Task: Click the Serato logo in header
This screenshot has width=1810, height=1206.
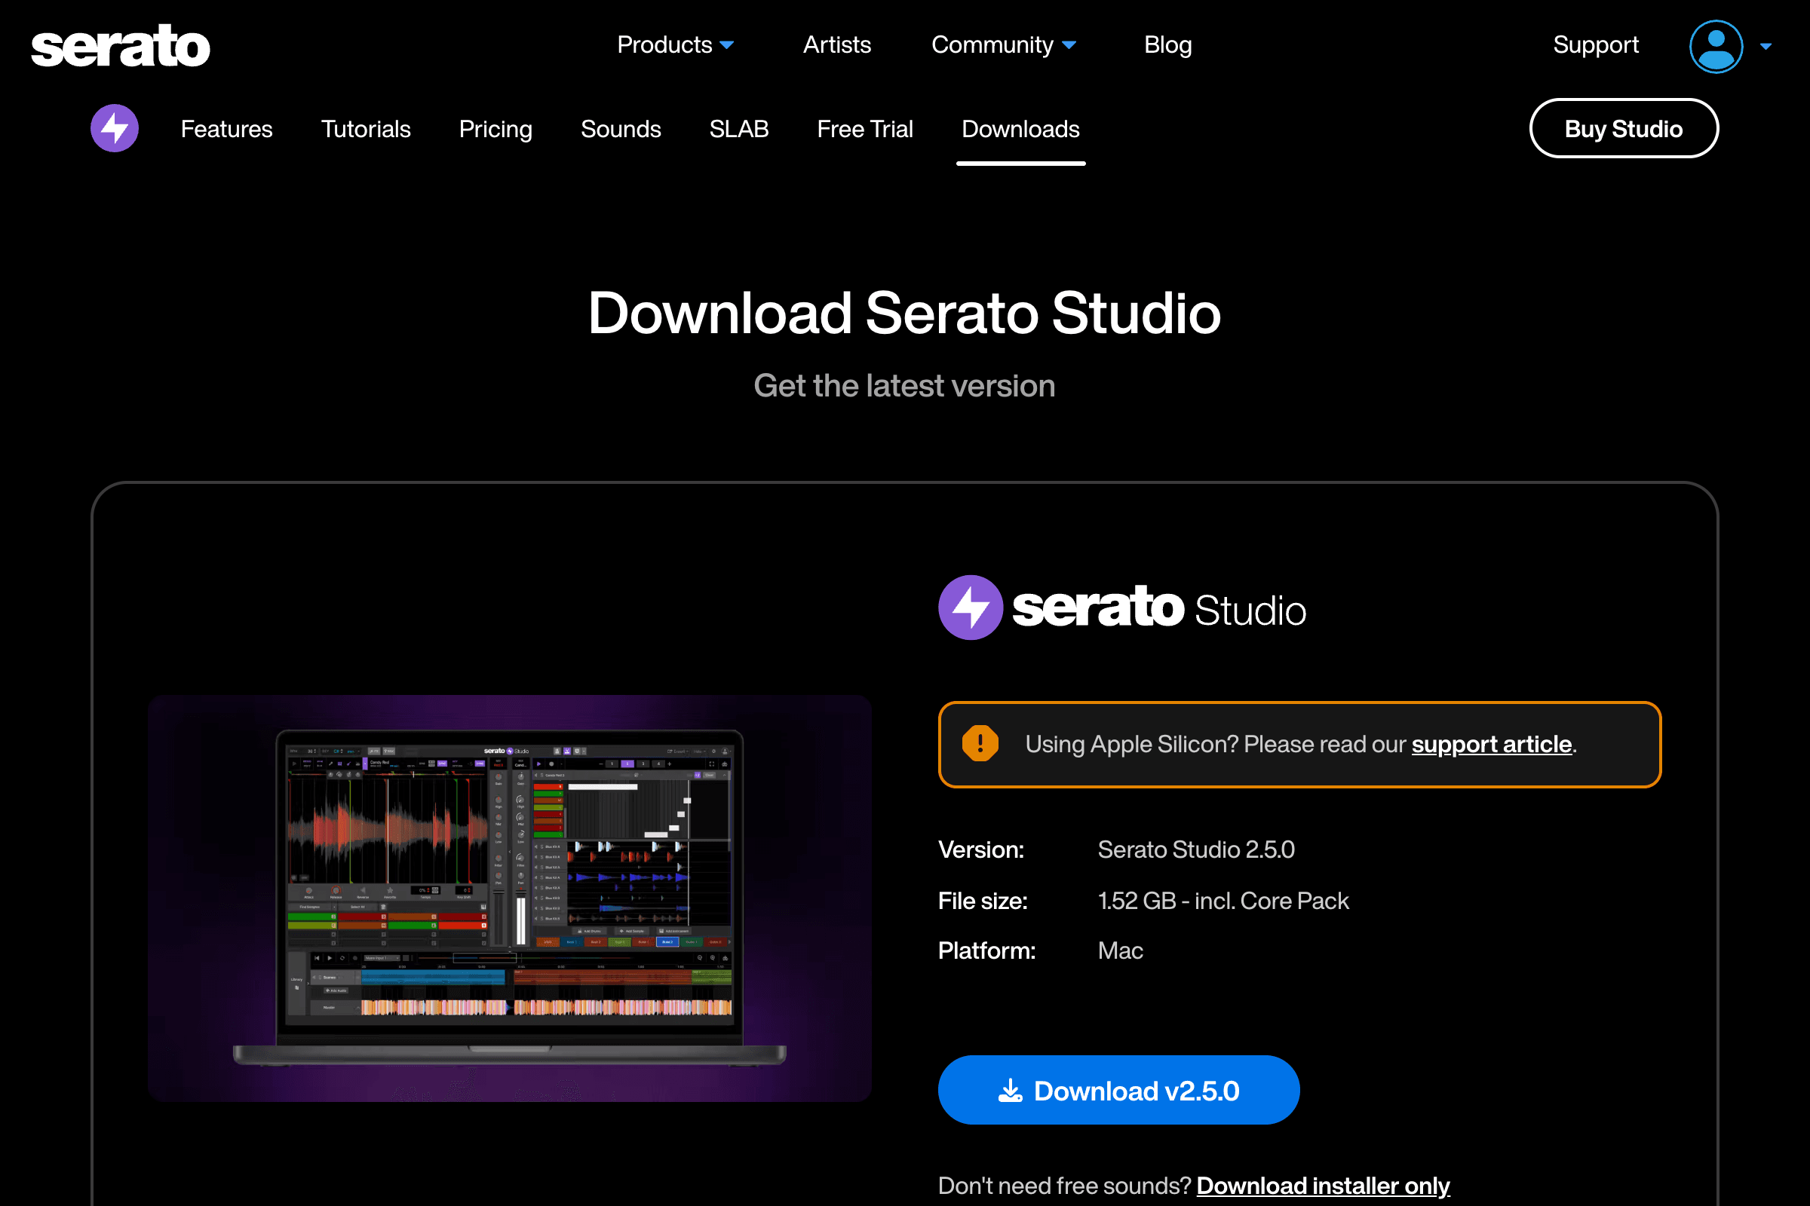Action: point(120,45)
